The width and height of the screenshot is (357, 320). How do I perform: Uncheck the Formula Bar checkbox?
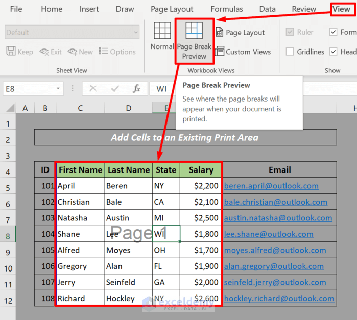(333, 32)
